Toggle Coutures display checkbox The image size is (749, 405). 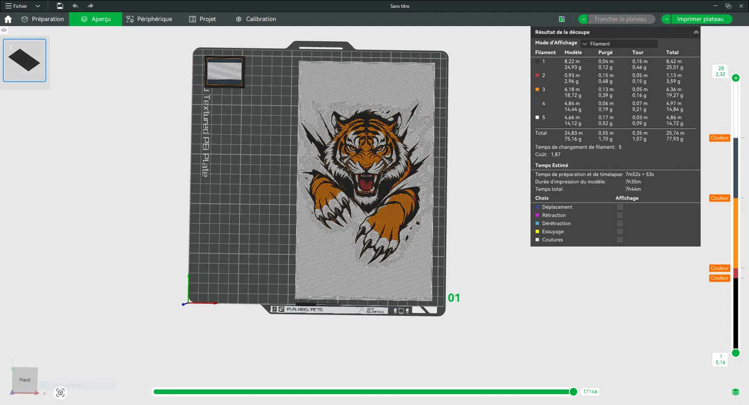coord(620,240)
